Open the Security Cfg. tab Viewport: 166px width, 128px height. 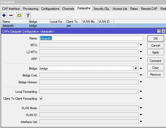(101, 9)
